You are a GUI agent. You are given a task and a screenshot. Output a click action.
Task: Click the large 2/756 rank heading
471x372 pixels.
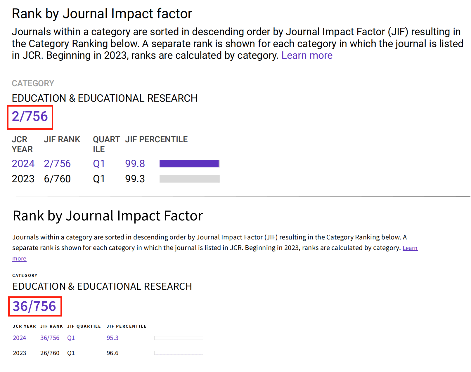tap(30, 117)
